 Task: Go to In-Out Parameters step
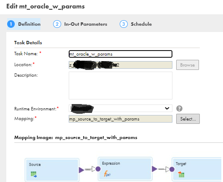click(80, 24)
